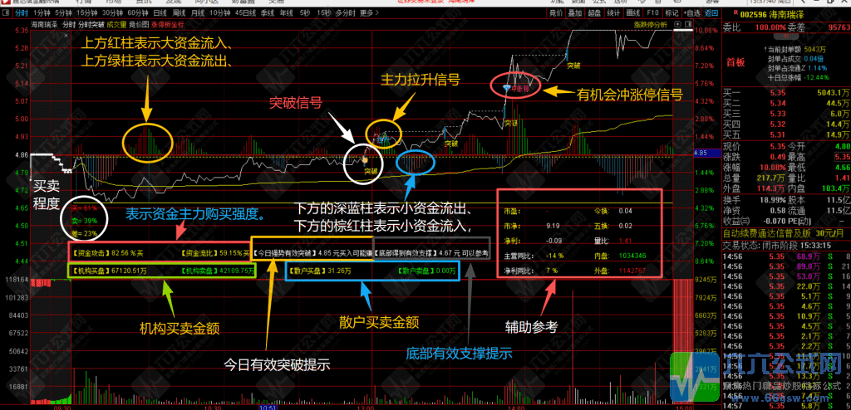Screen dimensions: 851x410
Task: Click the 10:51 time marker on axis
Action: pyautogui.click(x=268, y=406)
